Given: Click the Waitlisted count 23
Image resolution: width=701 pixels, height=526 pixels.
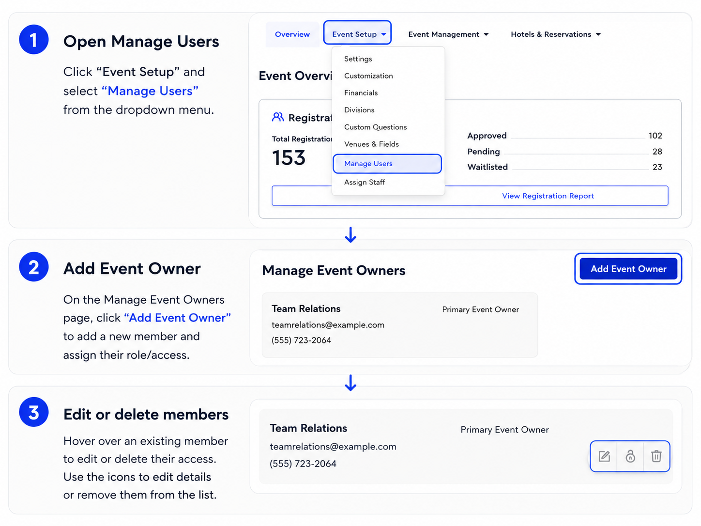Looking at the screenshot, I should tap(657, 167).
